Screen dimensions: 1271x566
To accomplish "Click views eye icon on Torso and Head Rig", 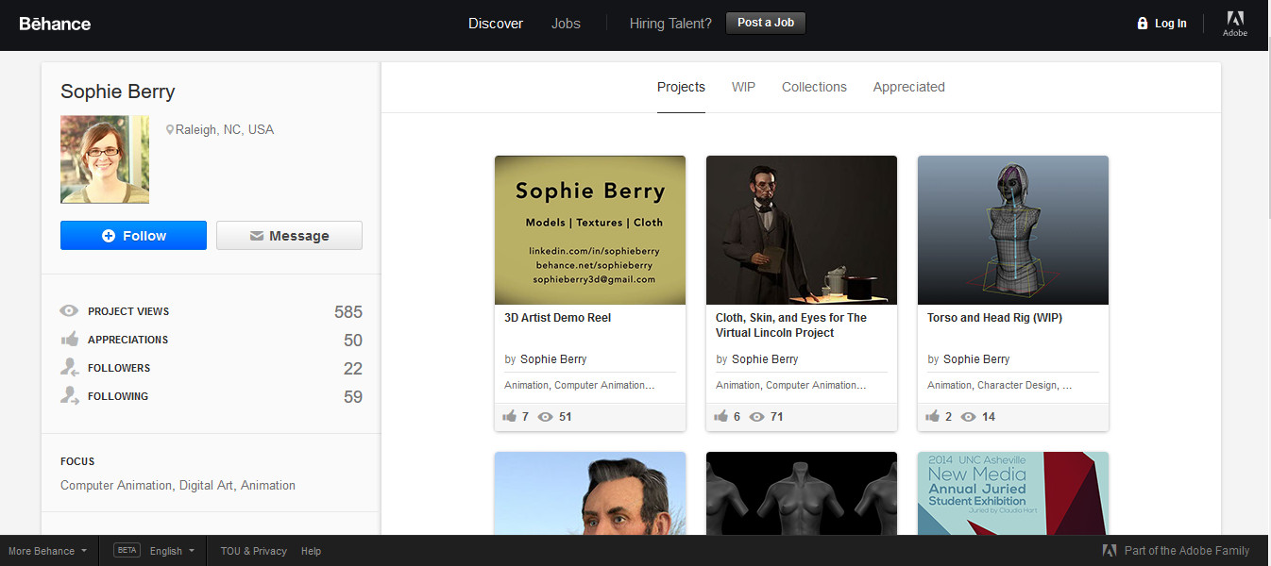I will pyautogui.click(x=968, y=417).
